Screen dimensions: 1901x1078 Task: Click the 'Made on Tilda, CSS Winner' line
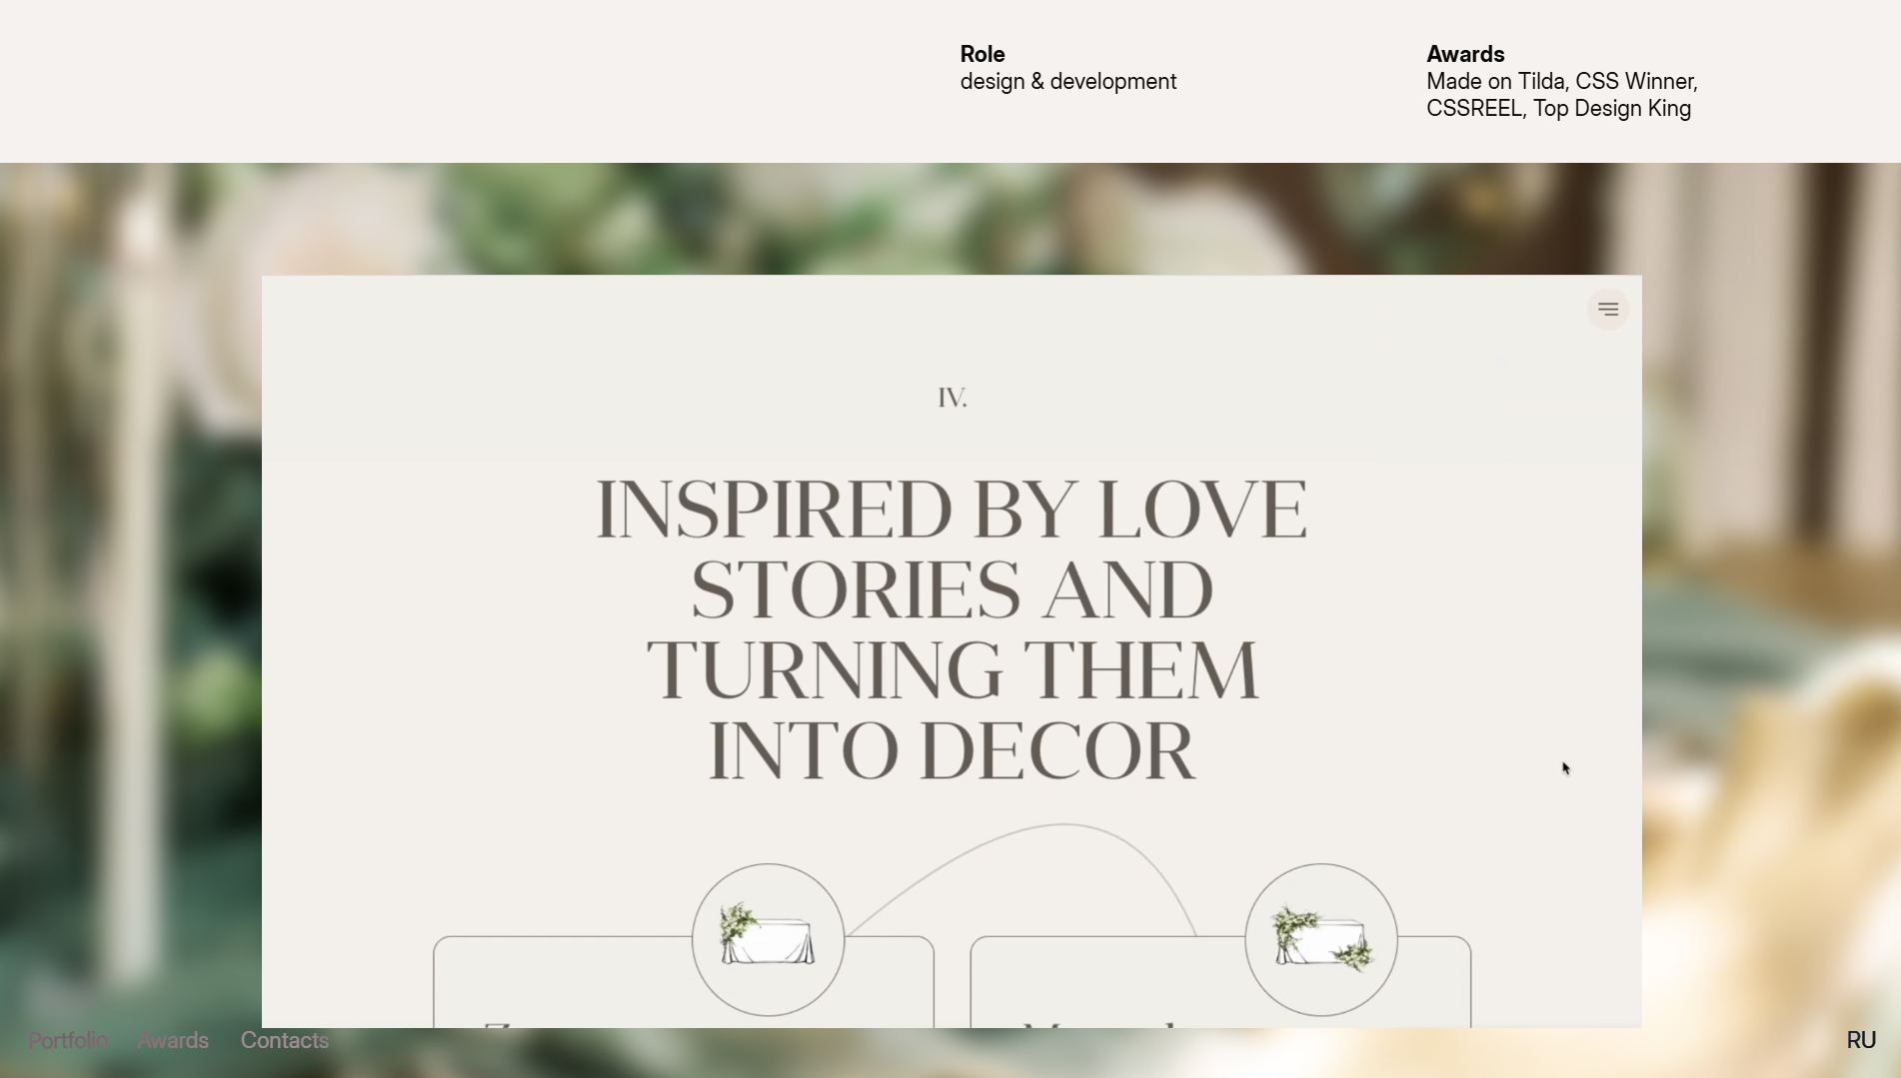point(1562,82)
